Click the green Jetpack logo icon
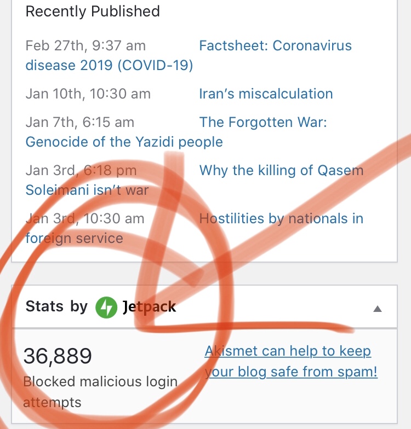Image resolution: width=411 pixels, height=429 pixels. coord(106,308)
